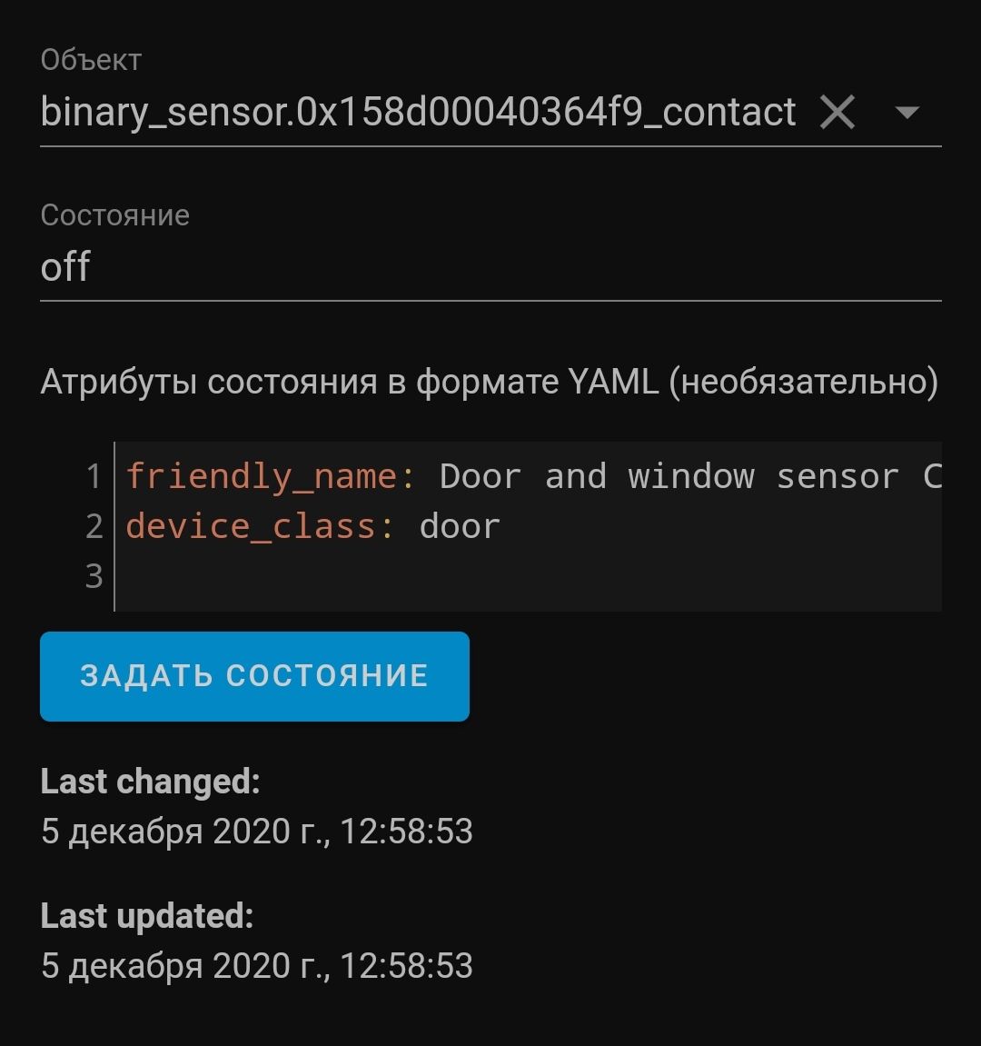Click the Last changed timestamp value
The height and width of the screenshot is (1046, 981).
[x=257, y=832]
